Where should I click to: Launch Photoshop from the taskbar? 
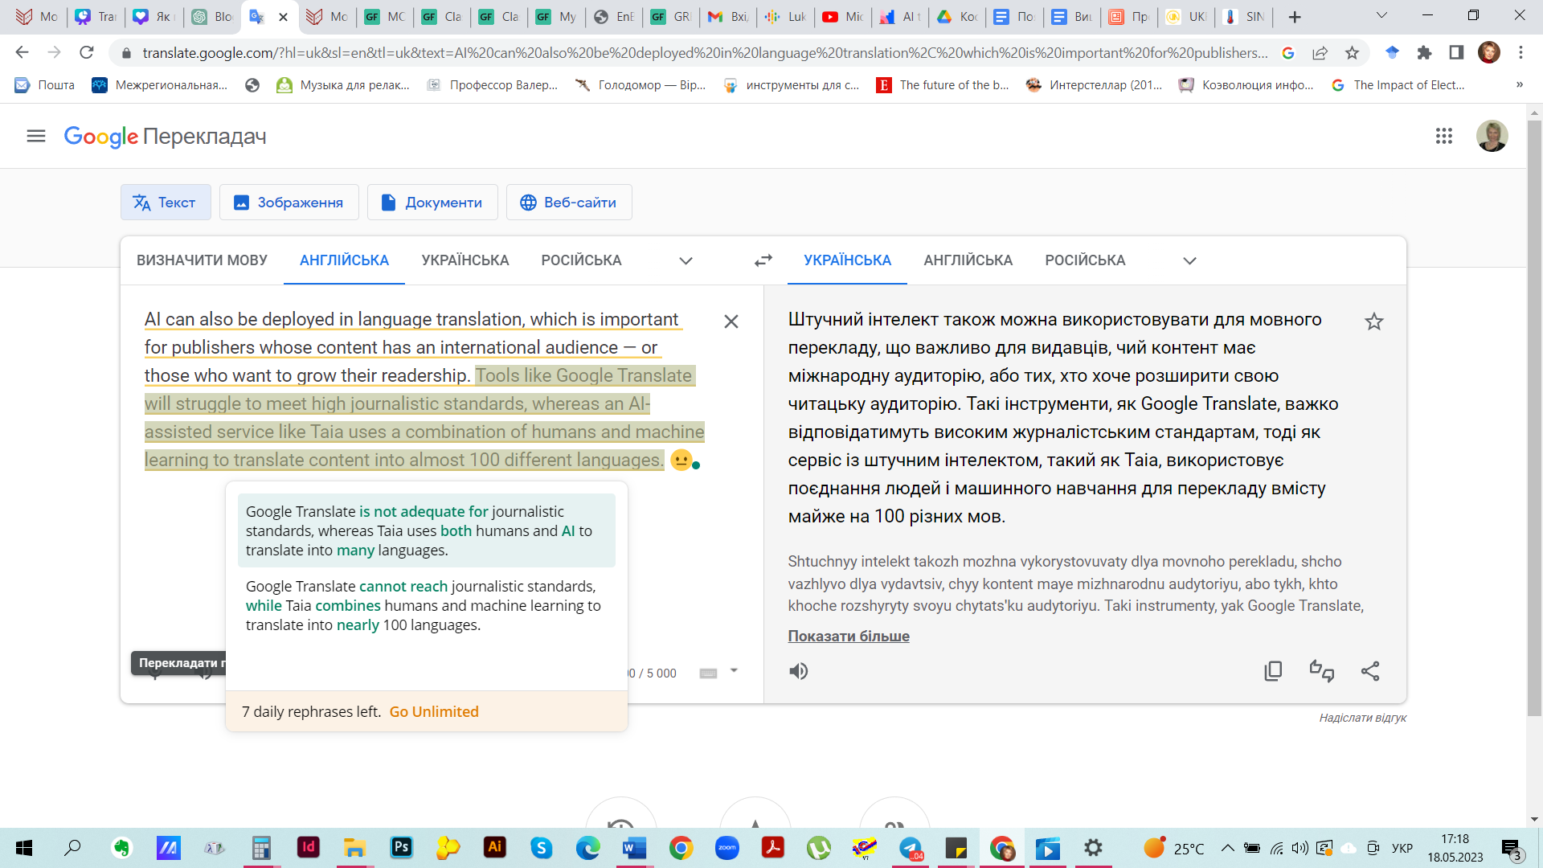[401, 847]
